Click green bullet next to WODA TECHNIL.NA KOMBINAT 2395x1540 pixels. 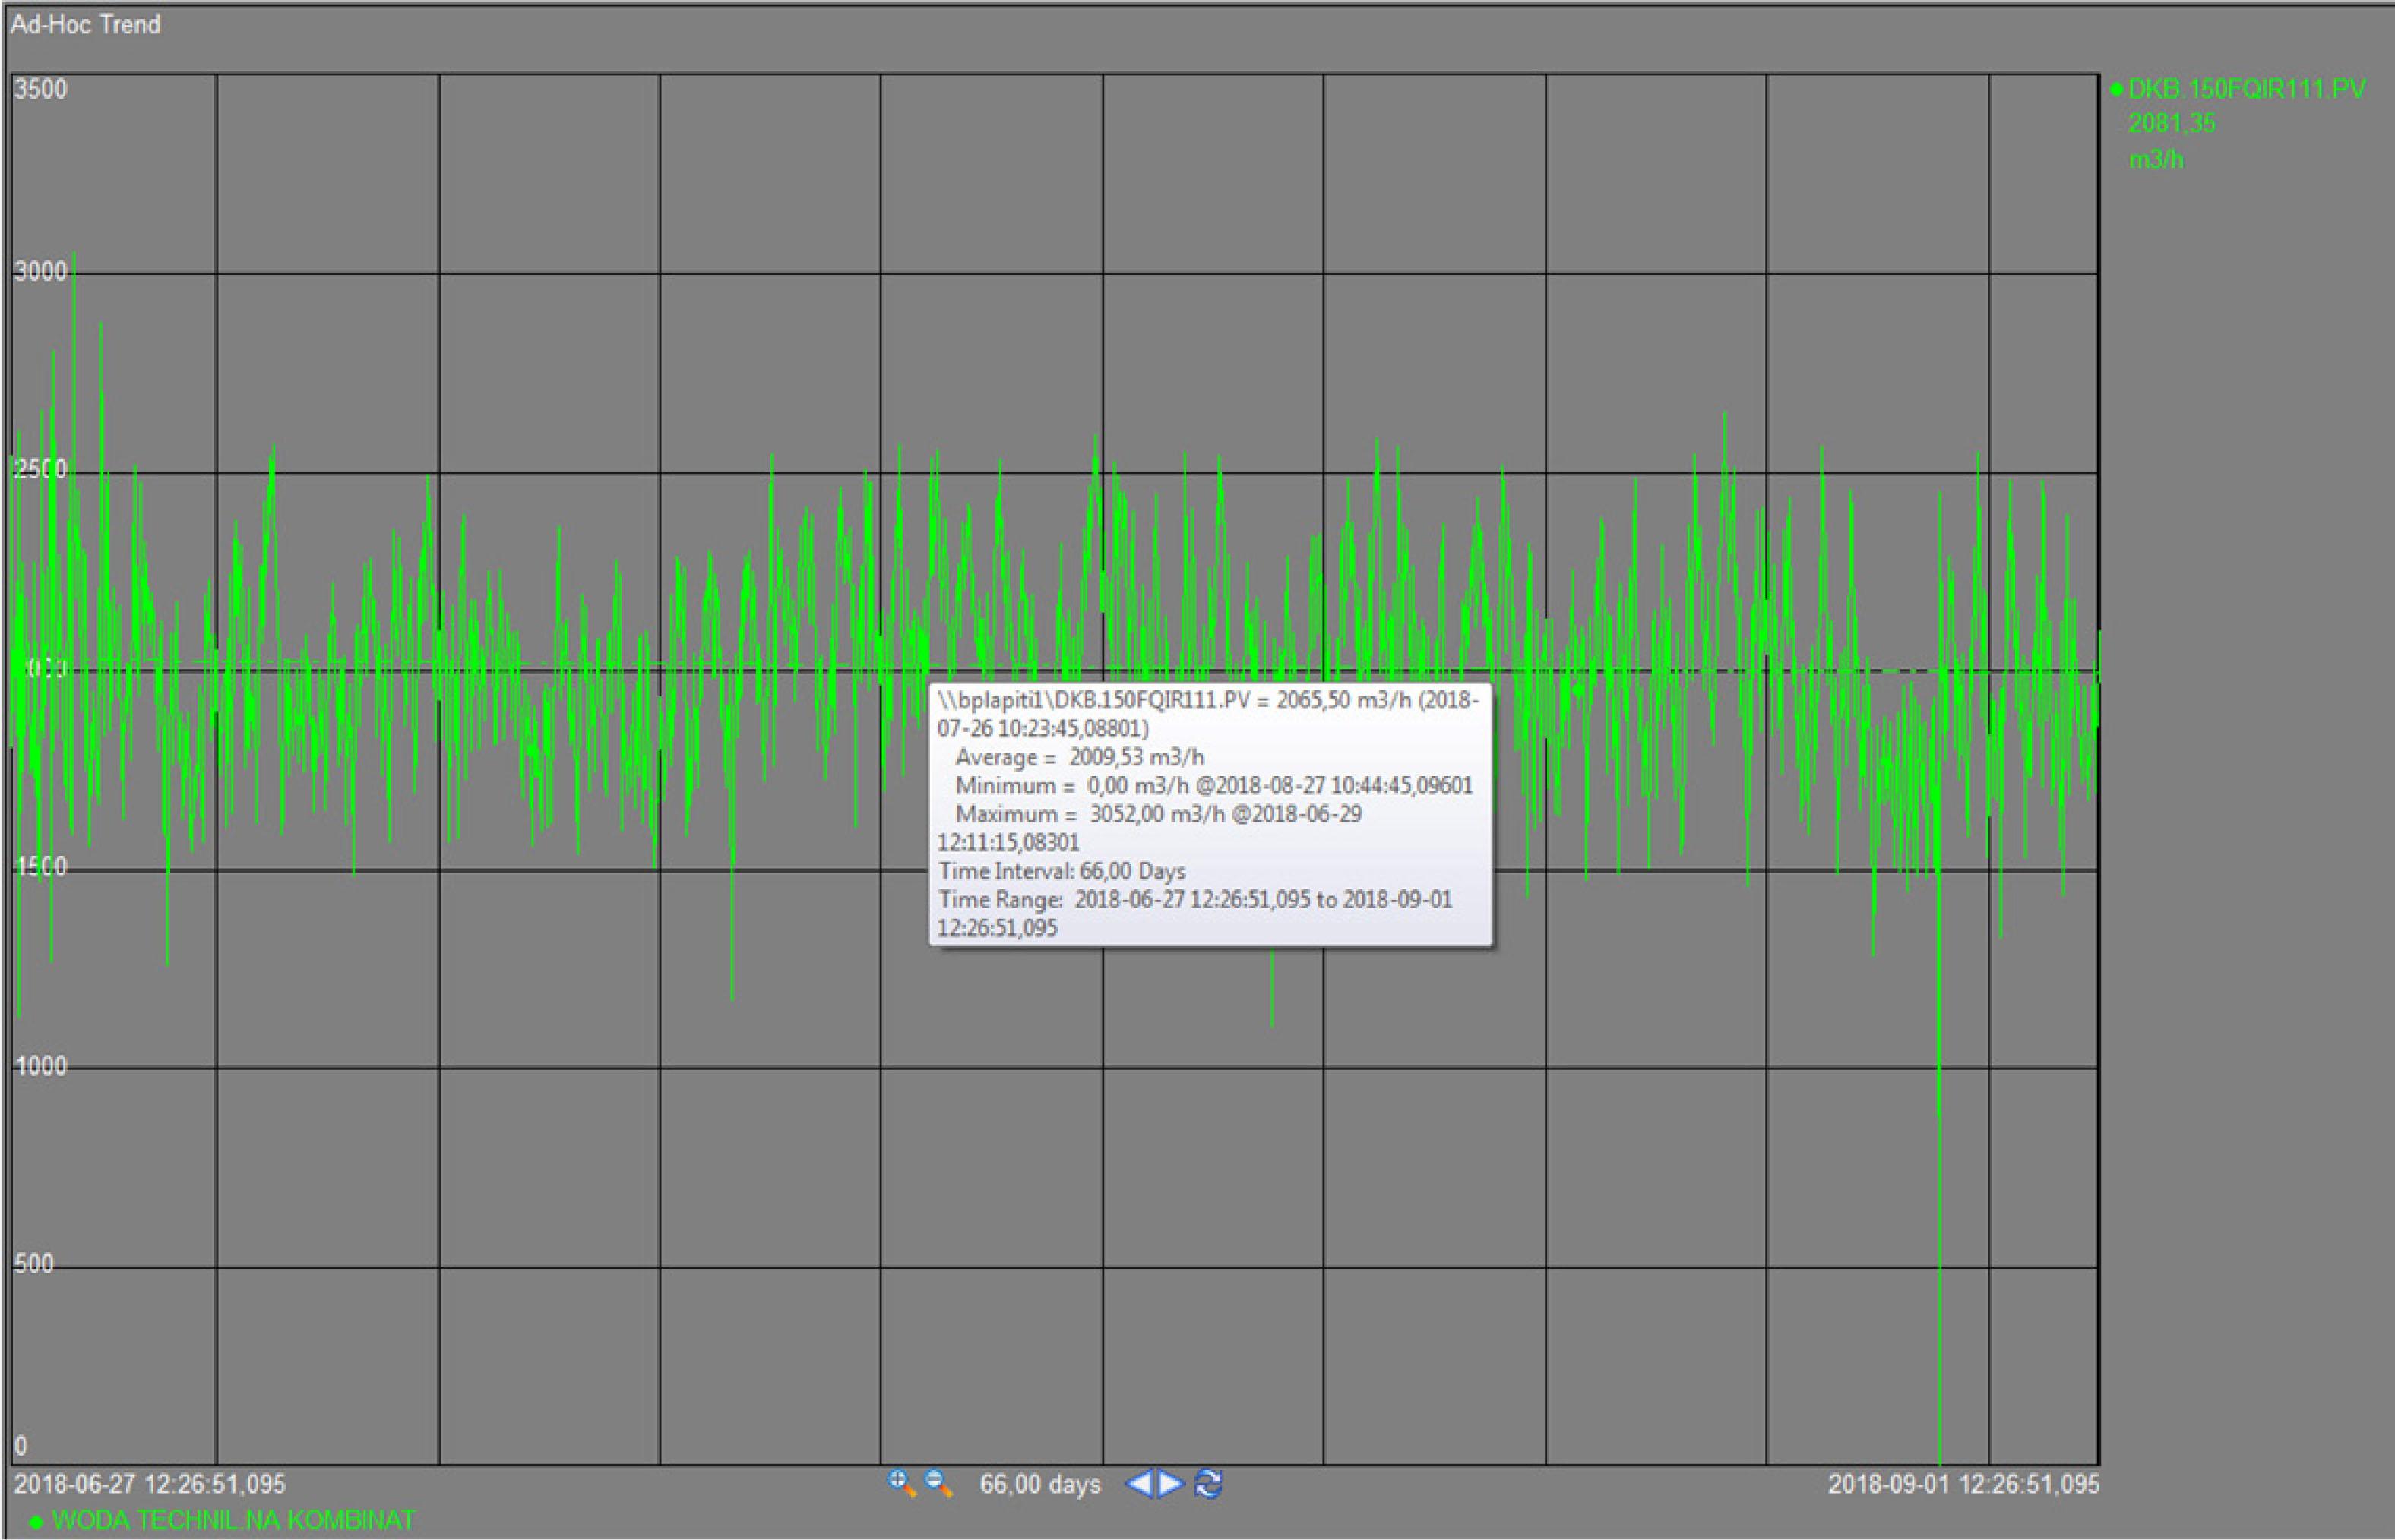tap(37, 1522)
